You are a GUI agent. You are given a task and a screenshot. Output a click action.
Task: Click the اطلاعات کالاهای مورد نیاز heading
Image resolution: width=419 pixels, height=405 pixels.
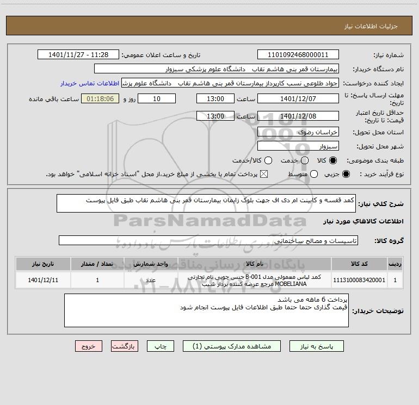pos(363,221)
